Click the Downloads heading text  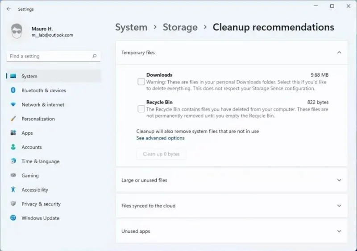pyautogui.click(x=159, y=75)
